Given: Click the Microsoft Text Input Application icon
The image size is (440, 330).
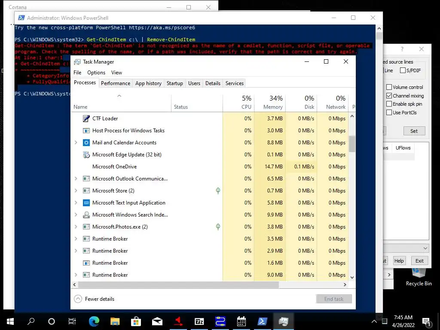Looking at the screenshot, I should (86, 203).
